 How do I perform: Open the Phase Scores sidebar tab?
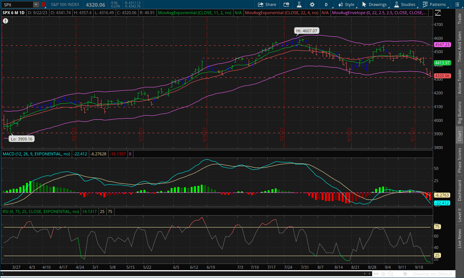pyautogui.click(x=460, y=161)
